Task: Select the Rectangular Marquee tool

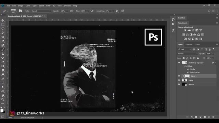Action: point(3,25)
